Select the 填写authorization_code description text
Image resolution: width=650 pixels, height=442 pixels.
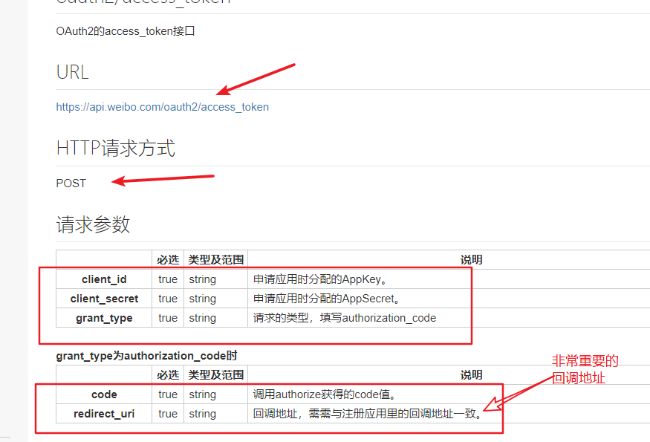tap(342, 317)
